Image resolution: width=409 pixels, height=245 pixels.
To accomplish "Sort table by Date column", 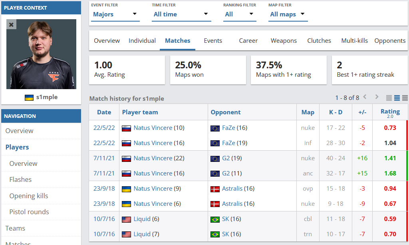I will point(104,112).
